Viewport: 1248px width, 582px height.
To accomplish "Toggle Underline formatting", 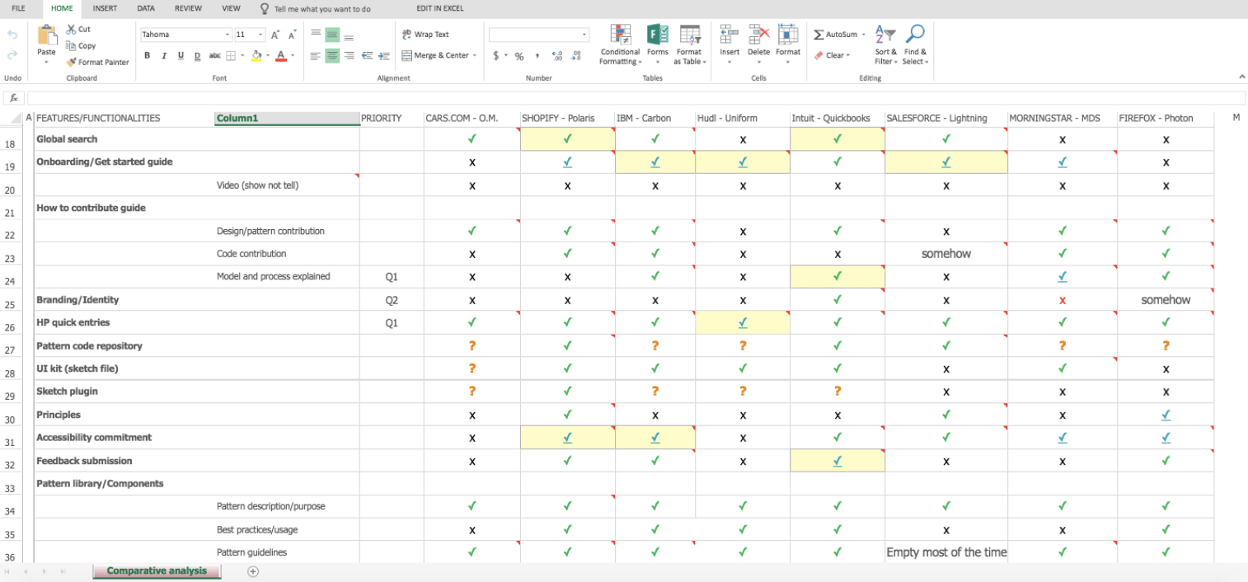I will 181,55.
